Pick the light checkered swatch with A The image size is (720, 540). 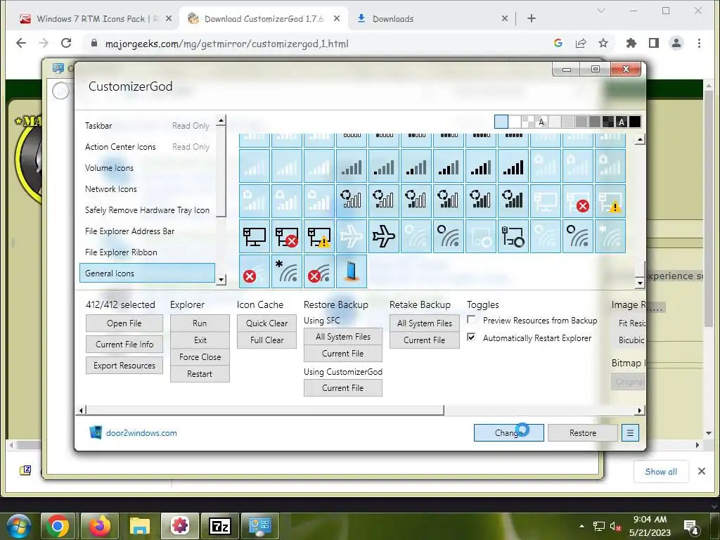pos(541,122)
